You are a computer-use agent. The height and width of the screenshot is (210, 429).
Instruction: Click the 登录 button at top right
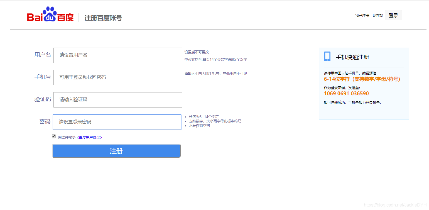393,15
